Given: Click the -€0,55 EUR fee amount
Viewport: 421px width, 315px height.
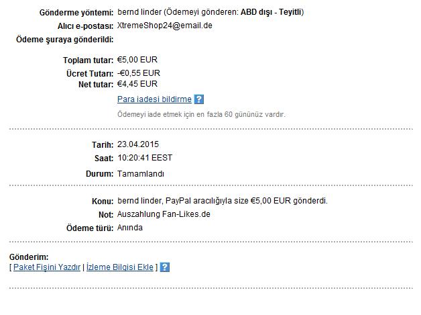Looking at the screenshot, I should 139,73.
